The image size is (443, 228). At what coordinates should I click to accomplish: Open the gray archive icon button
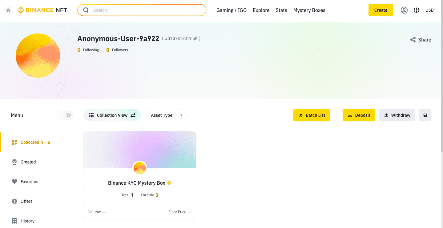[x=425, y=115]
